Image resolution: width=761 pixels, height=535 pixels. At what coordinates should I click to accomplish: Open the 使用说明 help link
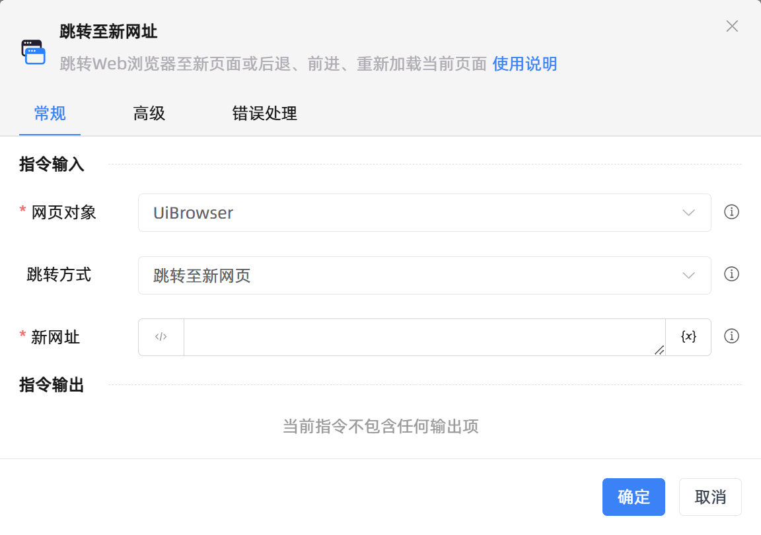pos(525,64)
